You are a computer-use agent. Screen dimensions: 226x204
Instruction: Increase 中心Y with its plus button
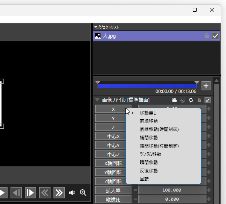point(209,145)
